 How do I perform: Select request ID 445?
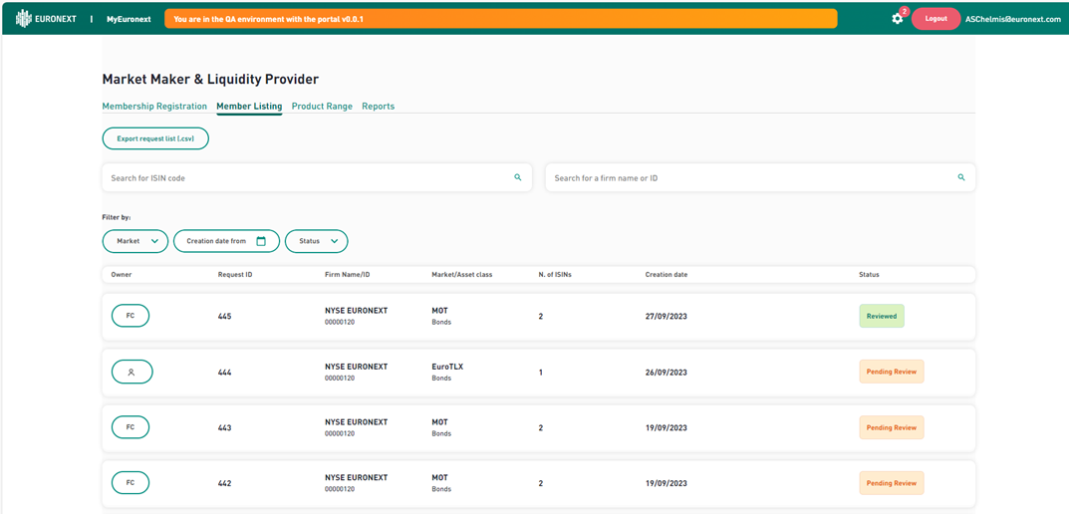point(224,317)
